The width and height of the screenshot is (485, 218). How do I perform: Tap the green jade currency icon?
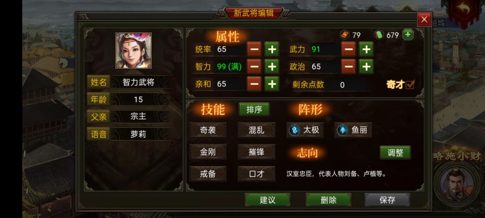pos(379,35)
